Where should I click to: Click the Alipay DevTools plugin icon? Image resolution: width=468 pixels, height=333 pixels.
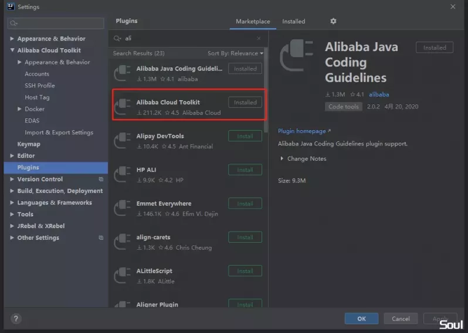[123, 141]
